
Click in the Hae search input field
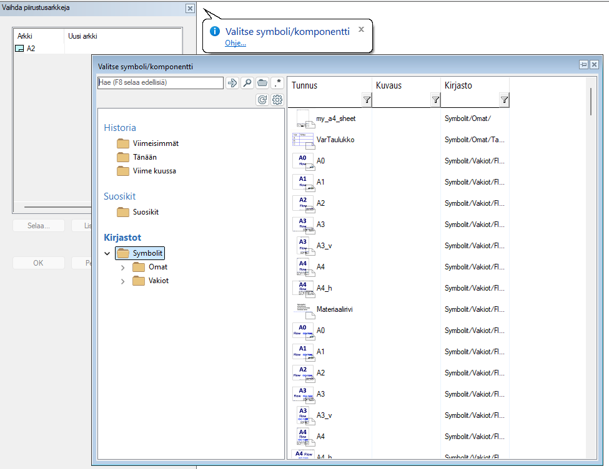[160, 82]
